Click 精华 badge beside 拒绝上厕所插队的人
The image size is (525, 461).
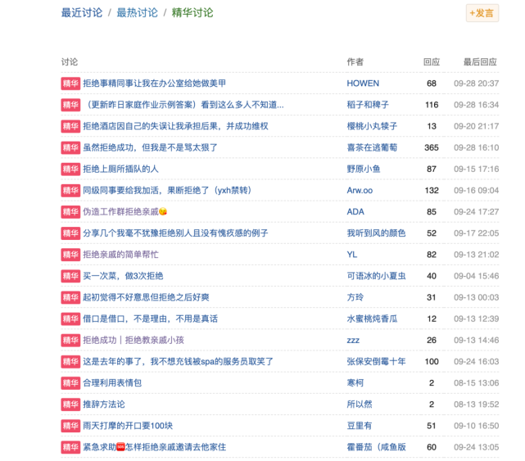pos(70,169)
